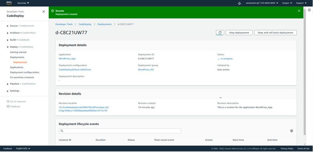Image resolution: width=313 pixels, height=152 pixels.
Task: Click the search magnifier in the lifecycle events box
Action: pyautogui.click(x=62, y=131)
